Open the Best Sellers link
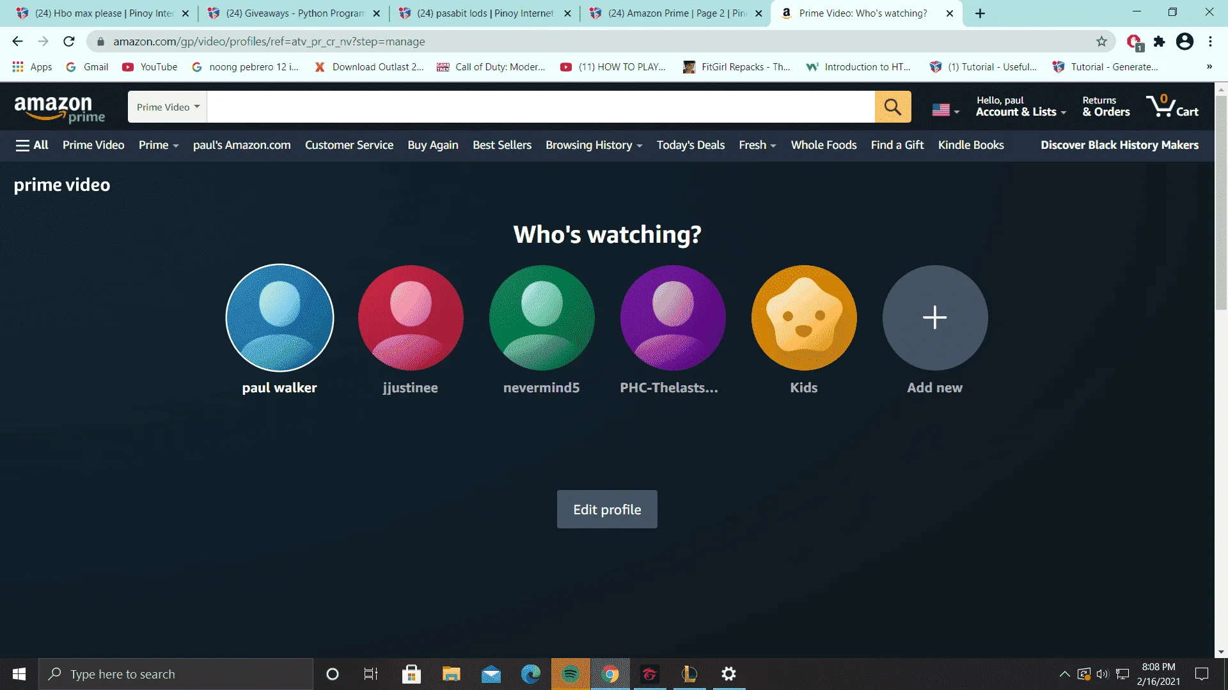1228x690 pixels. pyautogui.click(x=502, y=145)
